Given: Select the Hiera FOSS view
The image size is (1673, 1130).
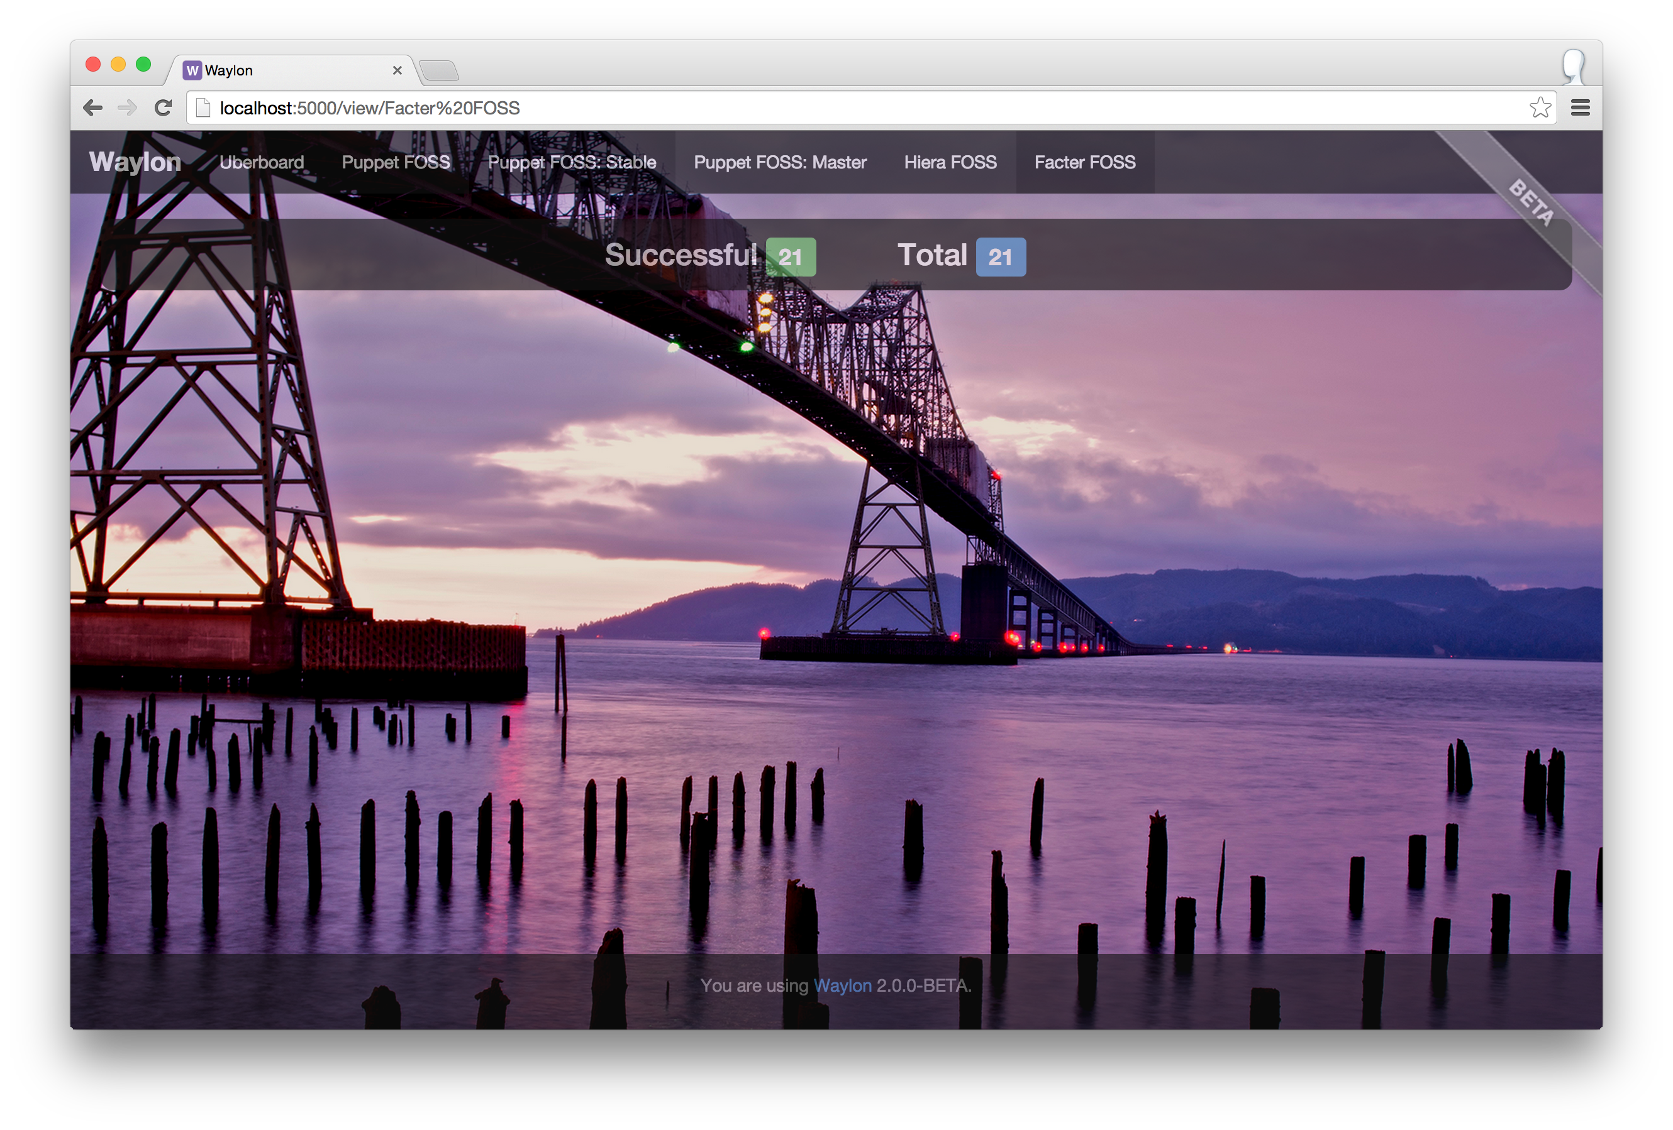Looking at the screenshot, I should (950, 163).
